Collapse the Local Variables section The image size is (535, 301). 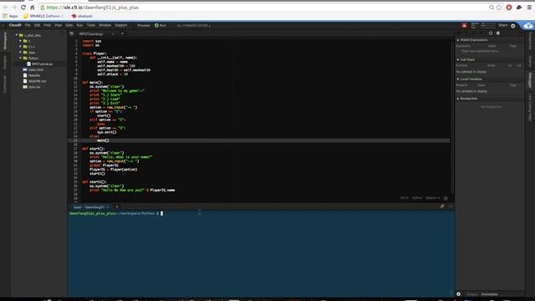[x=458, y=79]
